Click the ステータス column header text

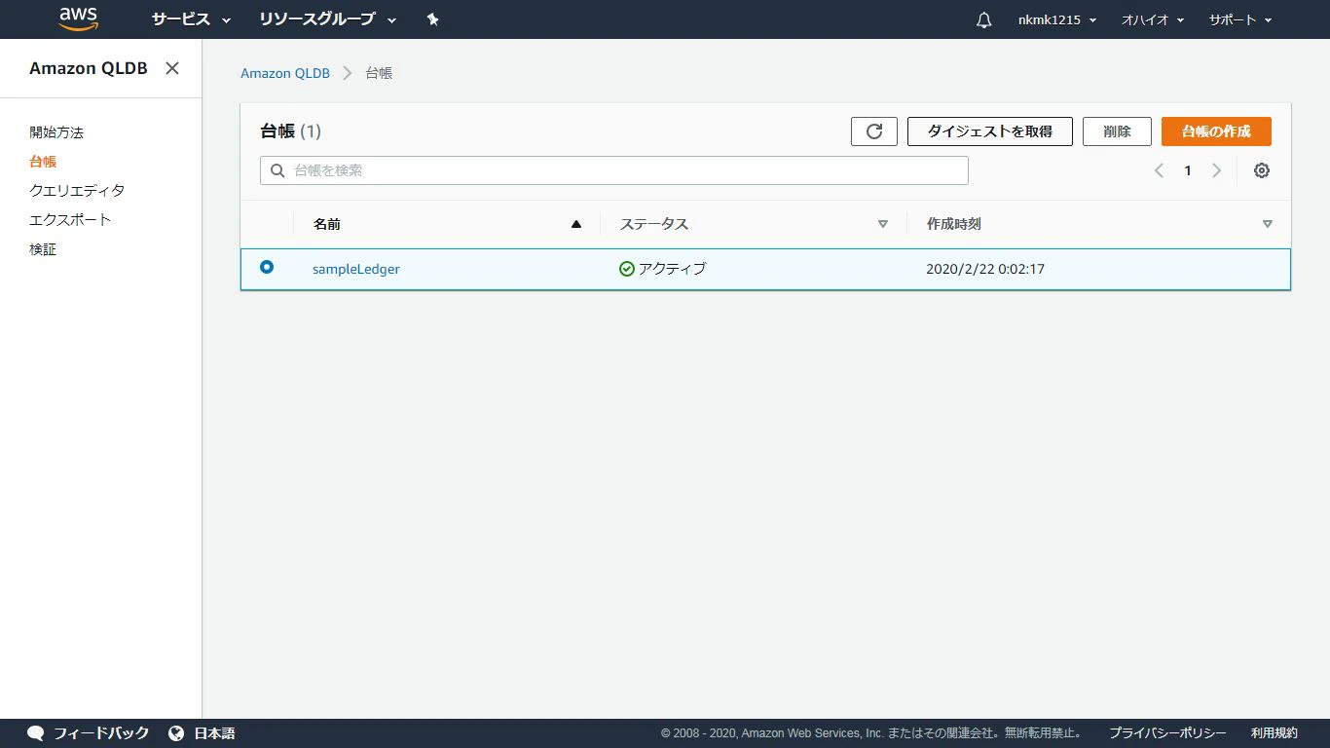tap(654, 224)
